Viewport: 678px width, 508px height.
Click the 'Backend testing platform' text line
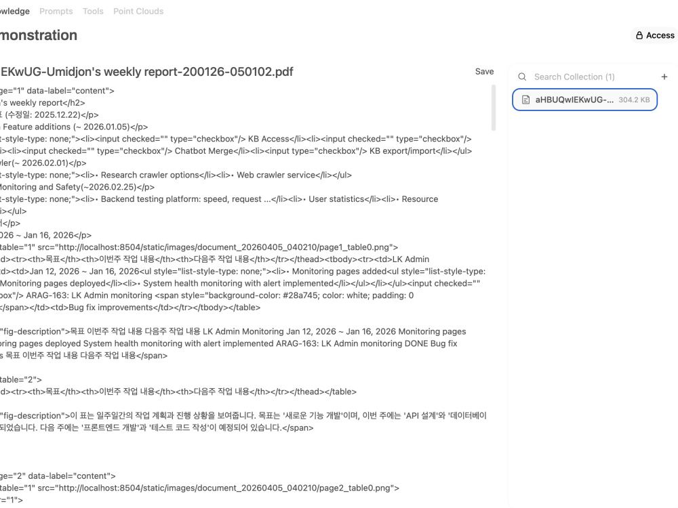pos(219,199)
